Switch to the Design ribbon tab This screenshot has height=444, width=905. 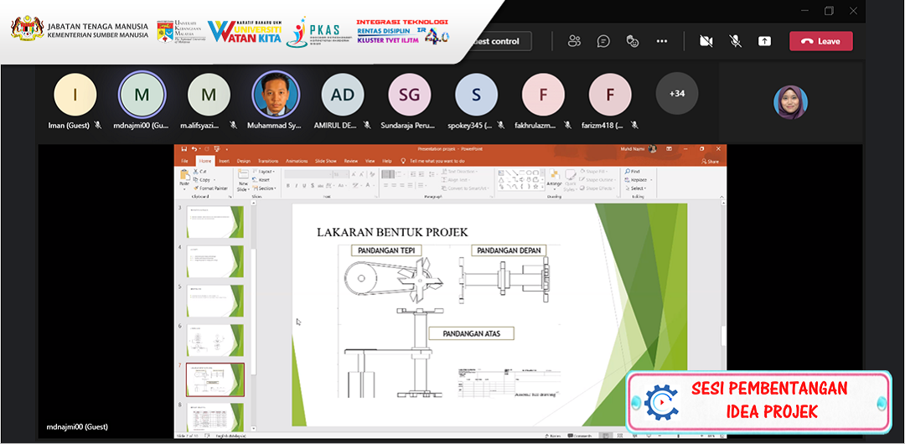(244, 161)
